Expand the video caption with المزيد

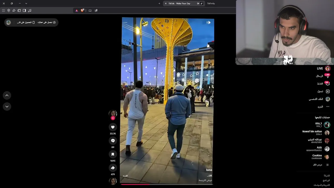125,176
